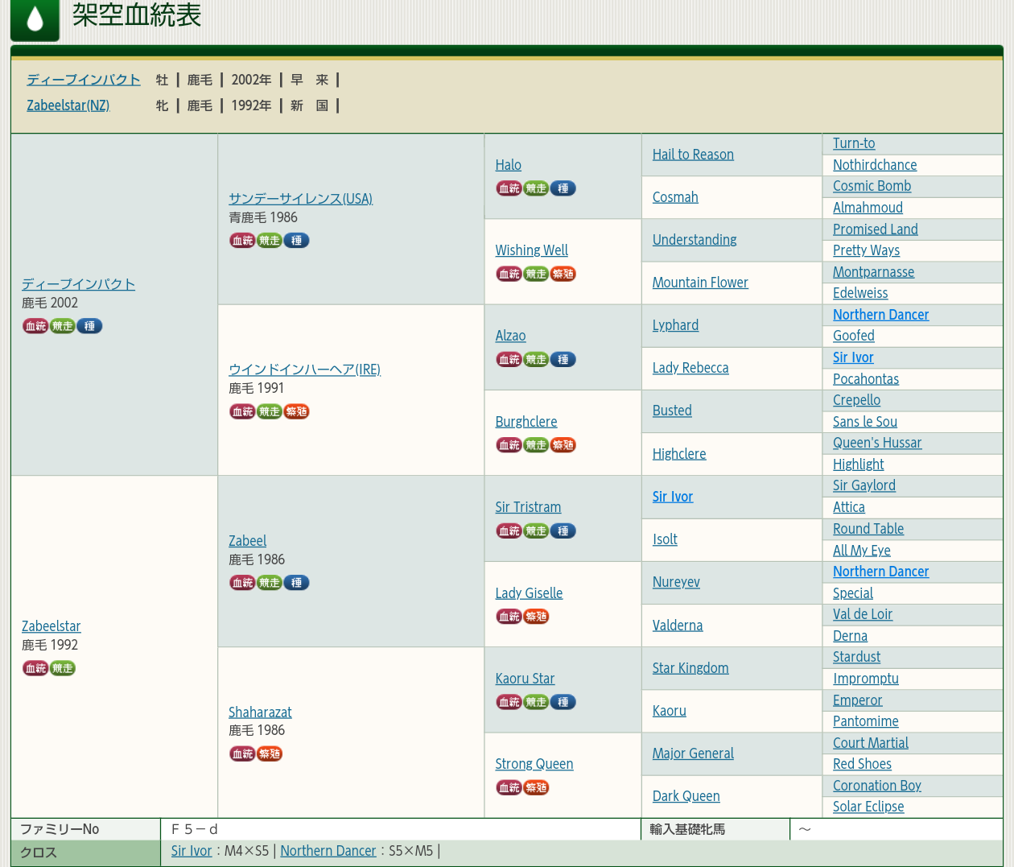1014x867 pixels.
Task: Click the 競走 badge under Burghclere
Action: click(x=536, y=445)
